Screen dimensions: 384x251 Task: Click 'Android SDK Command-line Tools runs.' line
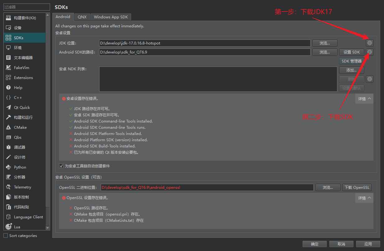(x=110, y=127)
